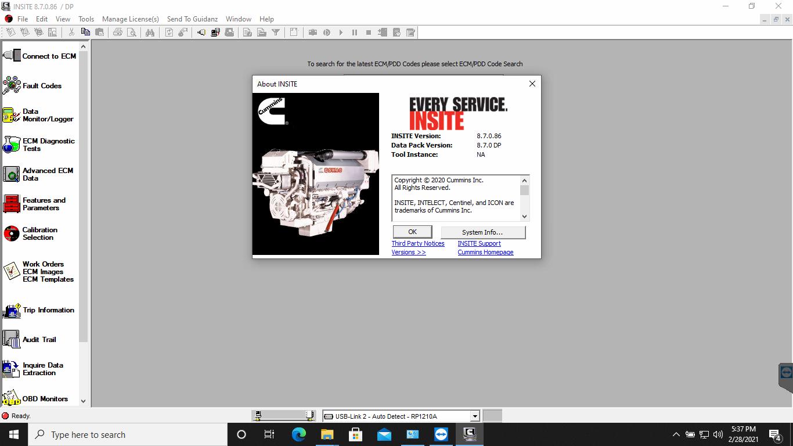
Task: Open the Send To Guidanz menu
Action: (192, 19)
